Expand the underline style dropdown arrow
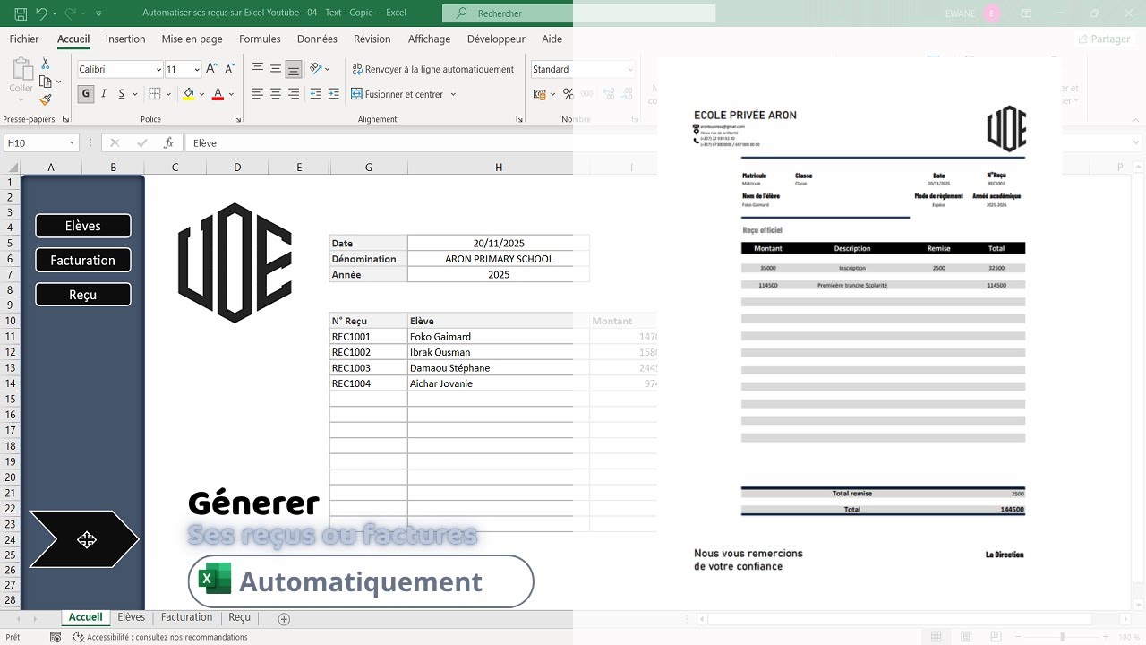The image size is (1146, 645). coord(135,94)
